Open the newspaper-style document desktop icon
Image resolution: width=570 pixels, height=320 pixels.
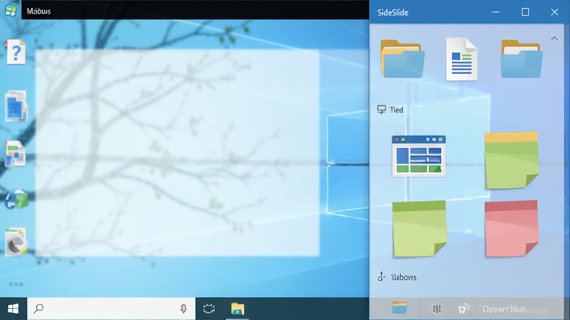click(15, 153)
